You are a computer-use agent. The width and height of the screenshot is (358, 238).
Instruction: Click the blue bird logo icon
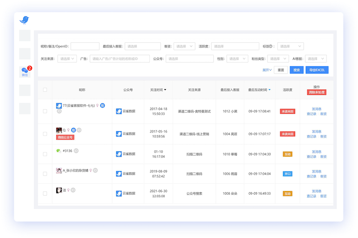pos(24,20)
